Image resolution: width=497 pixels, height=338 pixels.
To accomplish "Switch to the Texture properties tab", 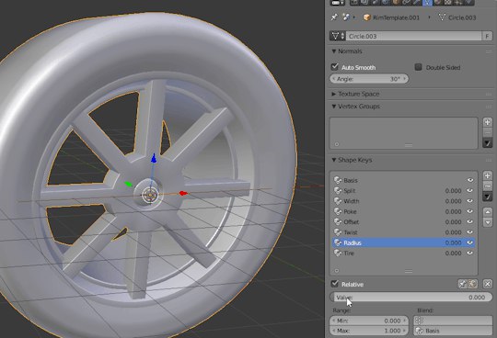I will pos(448,3).
